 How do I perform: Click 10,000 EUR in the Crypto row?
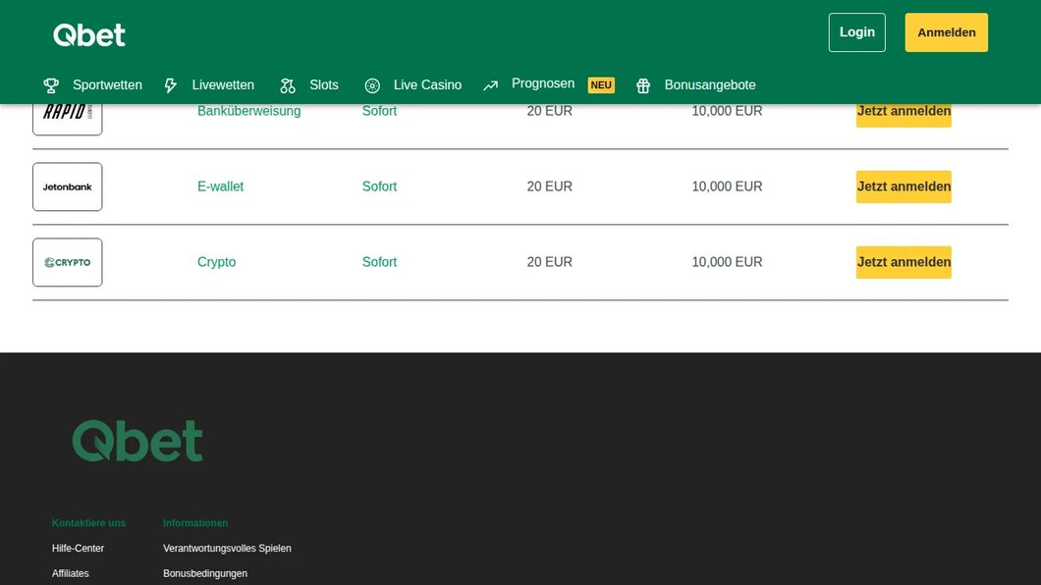(727, 263)
